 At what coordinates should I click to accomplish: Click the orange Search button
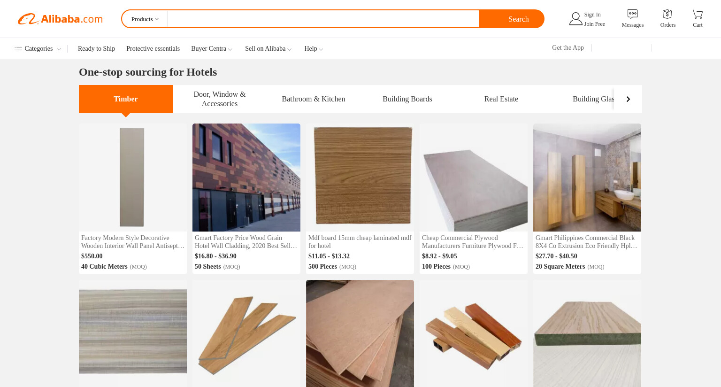[512, 19]
